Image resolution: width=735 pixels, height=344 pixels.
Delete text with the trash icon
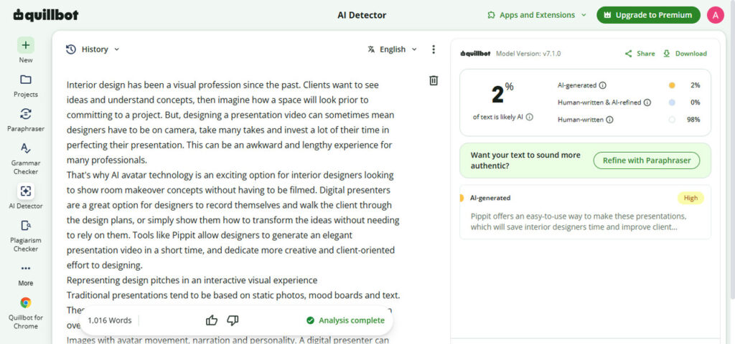tap(434, 80)
